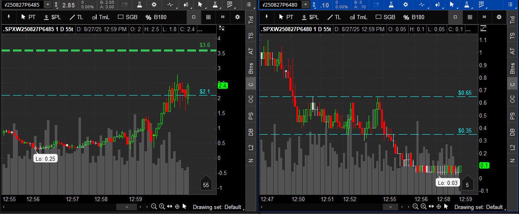Toggle the pin icon on left drawing toolbar
This screenshot has height=214, width=519.
point(8,17)
